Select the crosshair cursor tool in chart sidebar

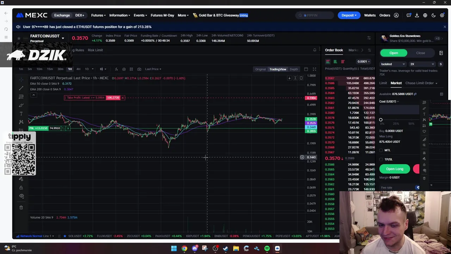(x=21, y=79)
